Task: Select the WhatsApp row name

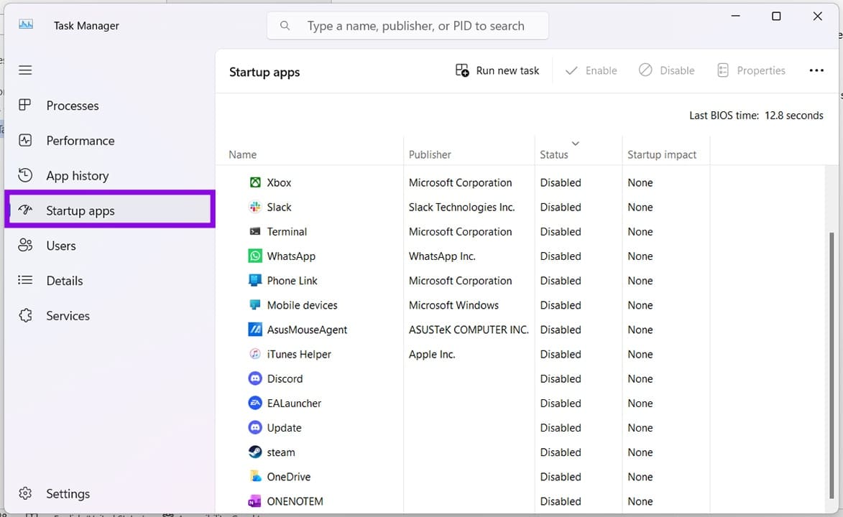Action: [x=291, y=256]
